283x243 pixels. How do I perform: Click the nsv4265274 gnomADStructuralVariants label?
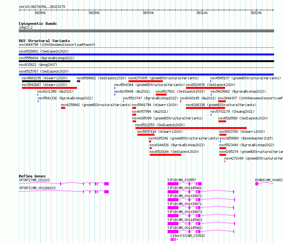coord(251,152)
